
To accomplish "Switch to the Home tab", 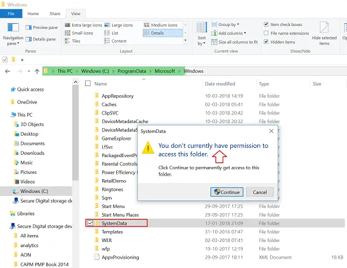I will click(x=33, y=14).
